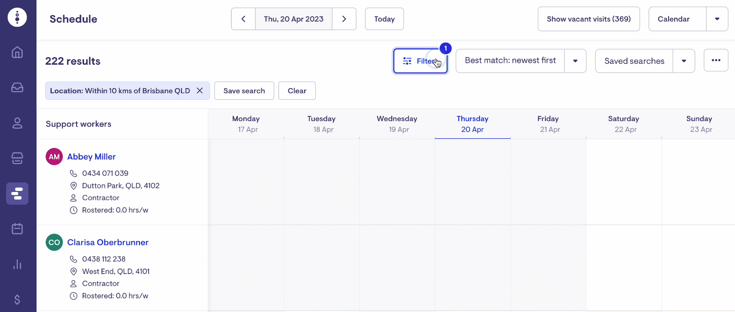This screenshot has width=735, height=312.
Task: Go to previous date with left chevron
Action: pyautogui.click(x=243, y=19)
